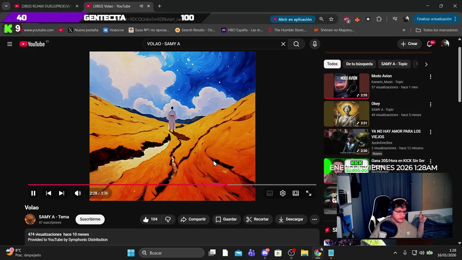Dislike the video

click(x=168, y=219)
